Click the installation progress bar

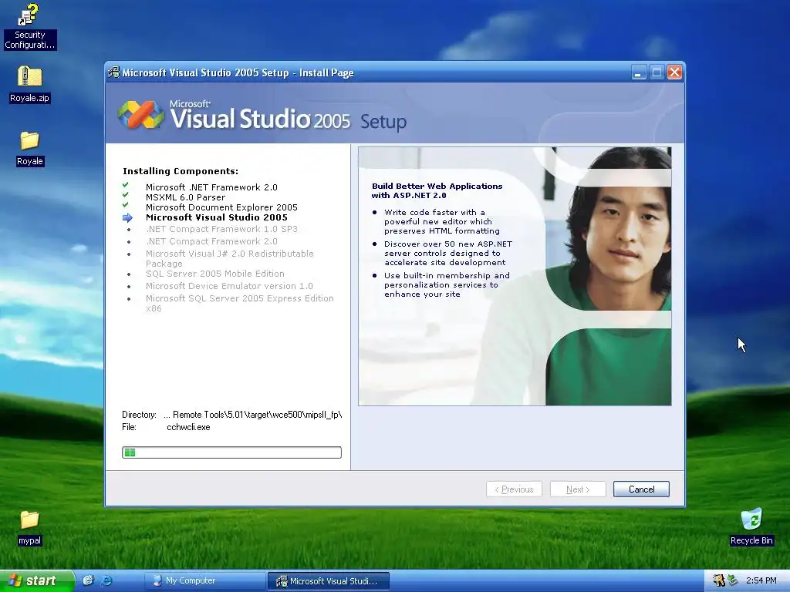pos(231,452)
